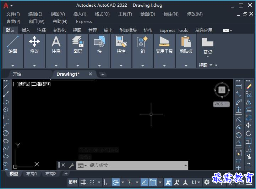Select the Linear Dimension tool

(x=239, y=86)
